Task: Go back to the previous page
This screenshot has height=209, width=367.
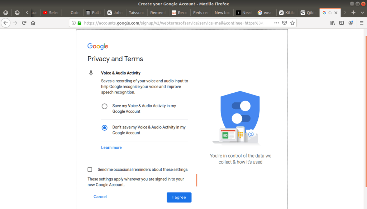Action: 6,23
